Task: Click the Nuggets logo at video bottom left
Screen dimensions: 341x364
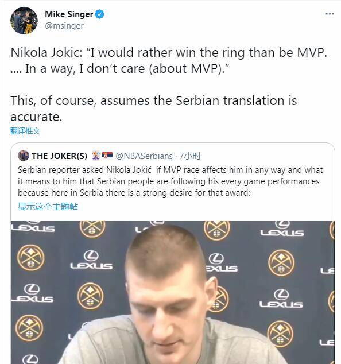Action: coord(29,328)
